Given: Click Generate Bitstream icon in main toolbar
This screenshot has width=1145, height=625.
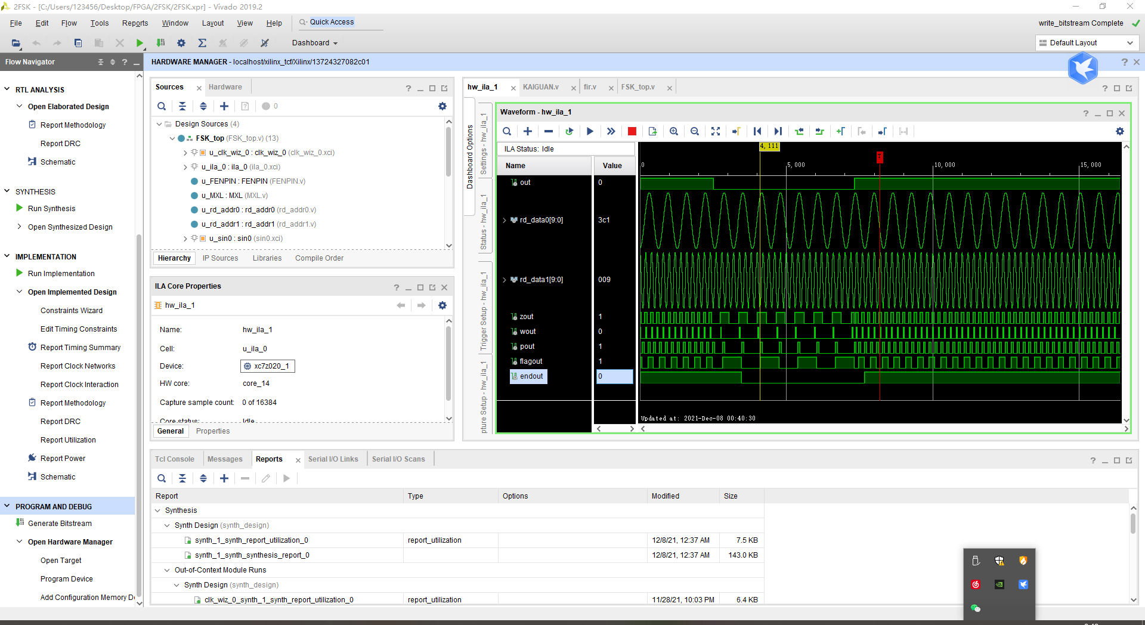Looking at the screenshot, I should tap(160, 43).
